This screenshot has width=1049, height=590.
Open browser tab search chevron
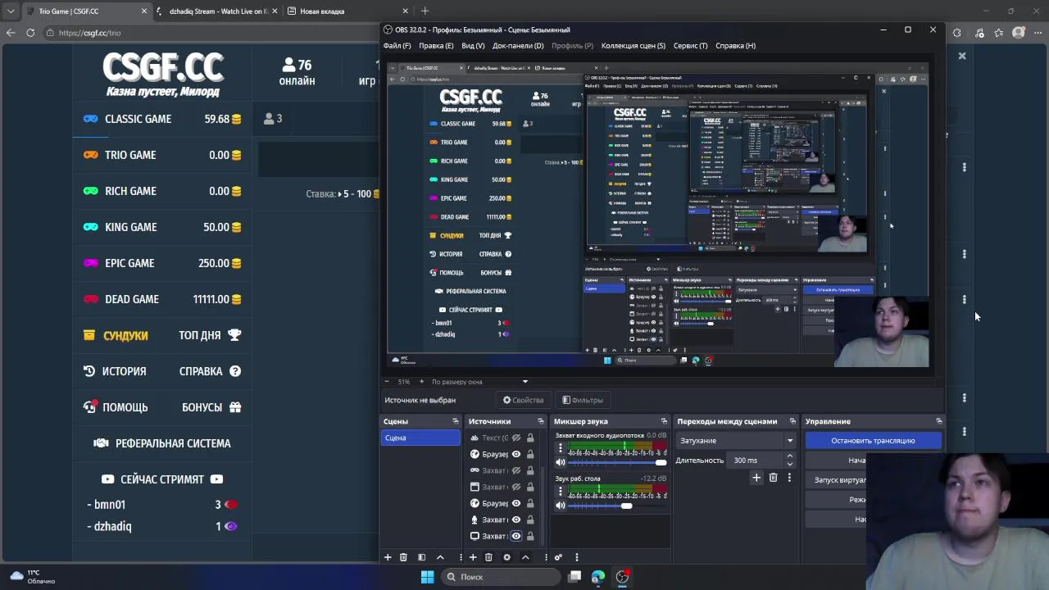tap(10, 11)
